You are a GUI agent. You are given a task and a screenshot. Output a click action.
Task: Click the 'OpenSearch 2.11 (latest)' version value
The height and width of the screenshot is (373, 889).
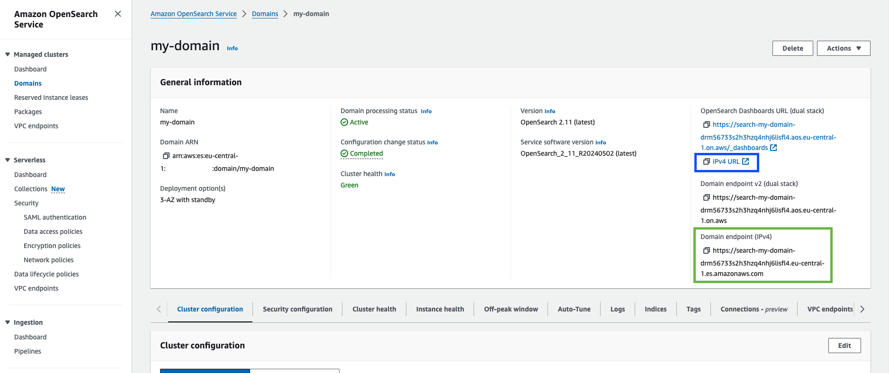point(557,122)
